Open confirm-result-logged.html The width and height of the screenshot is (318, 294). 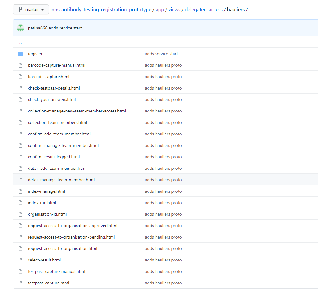[54, 157]
